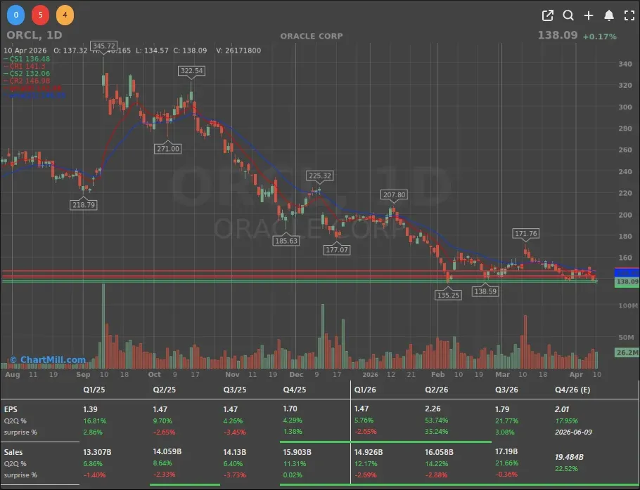The width and height of the screenshot is (640, 490).
Task: Click the 322.54 peak price marker
Action: [x=192, y=71]
